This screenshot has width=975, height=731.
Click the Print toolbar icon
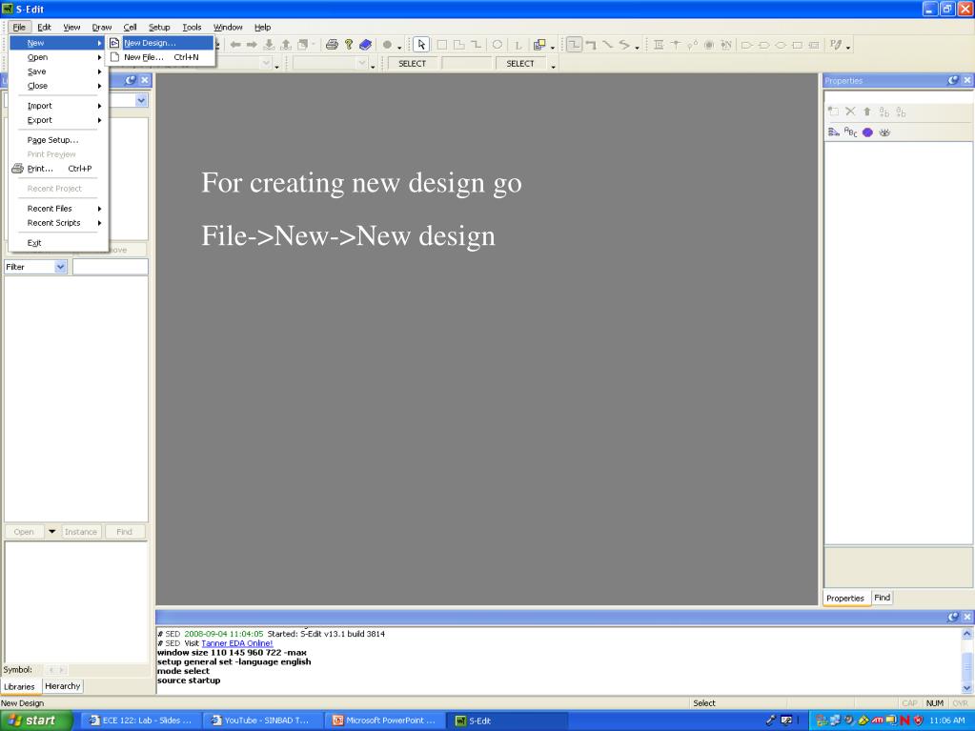(x=332, y=45)
